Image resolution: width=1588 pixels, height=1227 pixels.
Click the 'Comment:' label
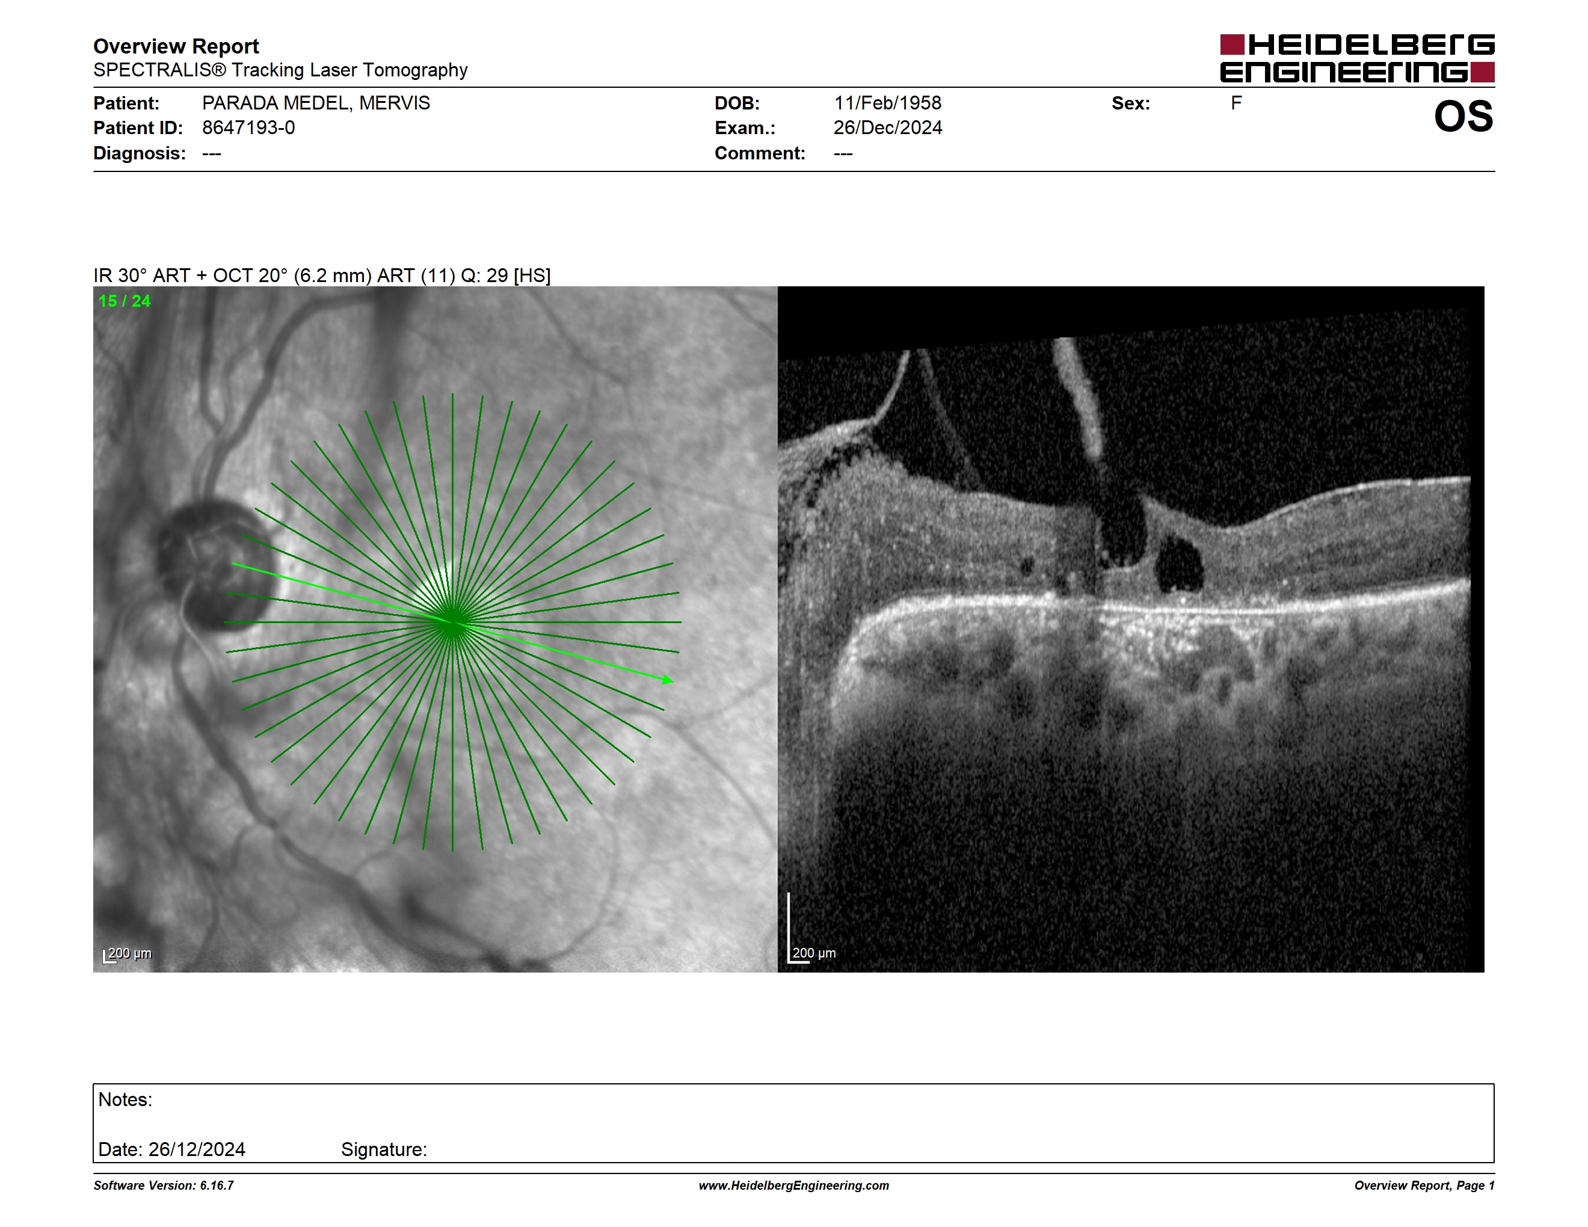pos(759,153)
